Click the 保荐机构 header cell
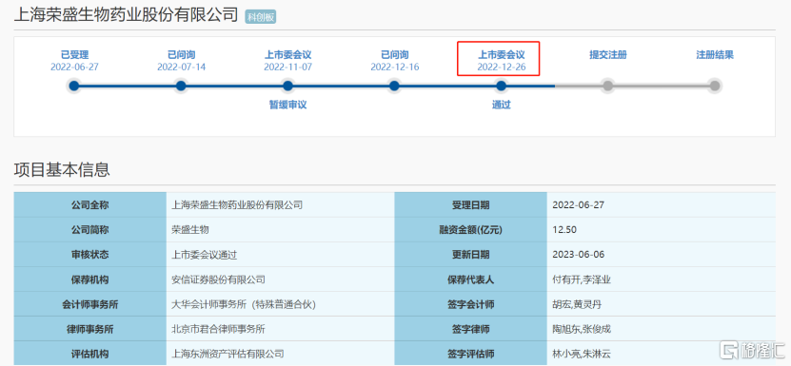The height and width of the screenshot is (366, 791). click(x=89, y=279)
